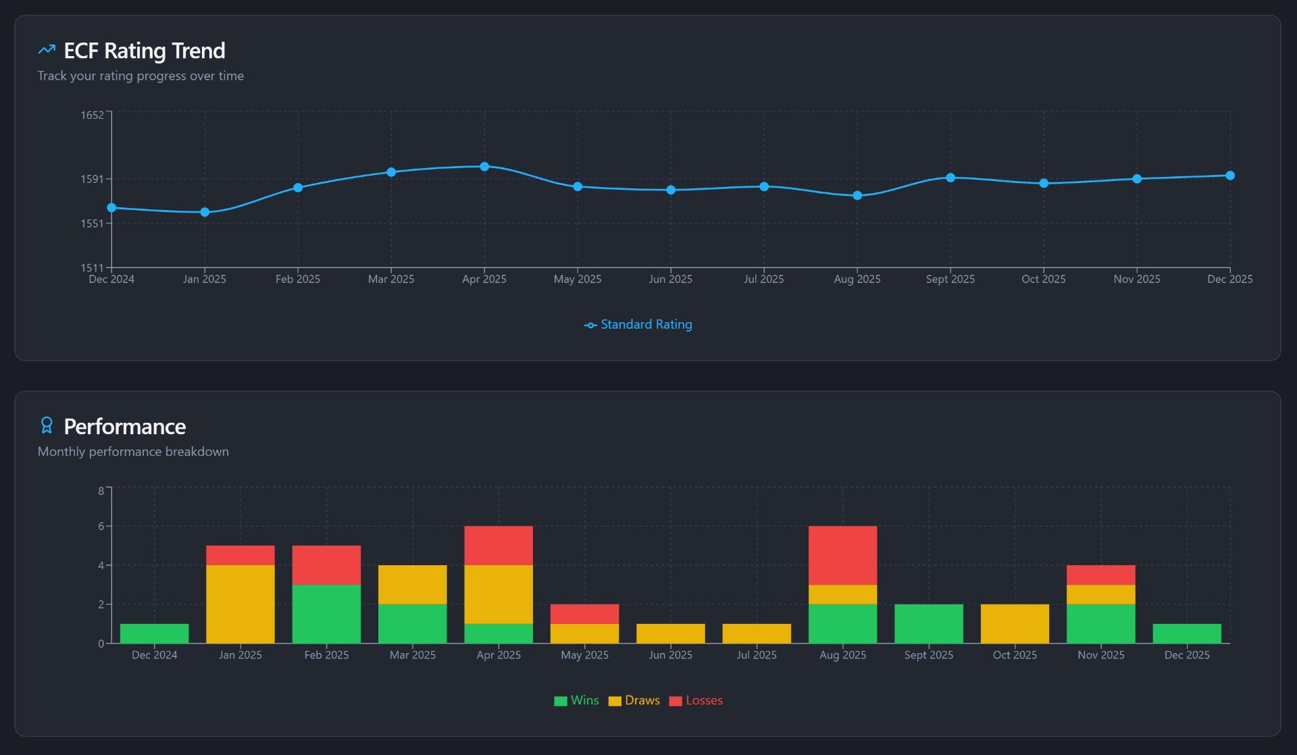Screen dimensions: 1297x755
Task: Click the Dec 2025 rating data point
Action: coord(1230,176)
